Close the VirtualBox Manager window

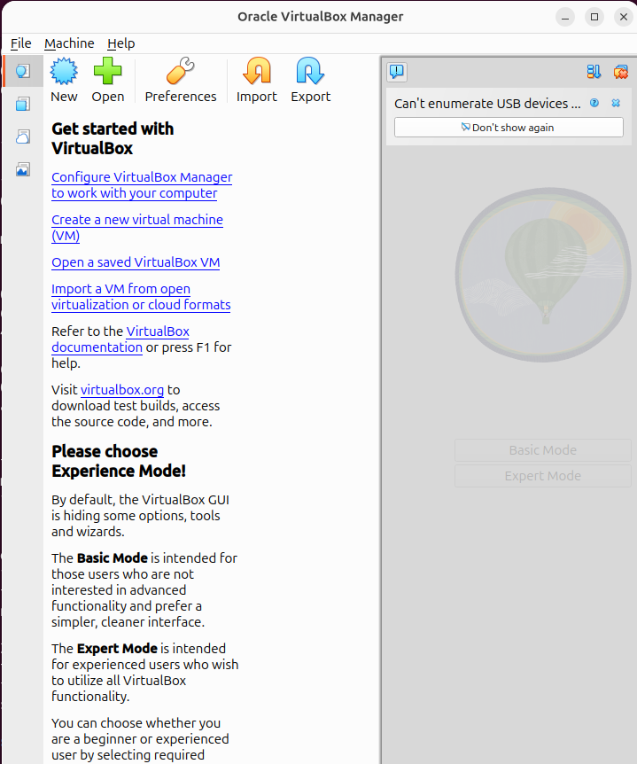click(x=624, y=17)
